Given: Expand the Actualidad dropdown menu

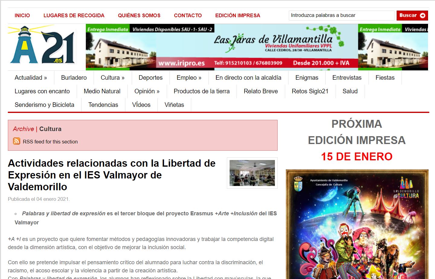Looking at the screenshot, I should [x=31, y=78].
